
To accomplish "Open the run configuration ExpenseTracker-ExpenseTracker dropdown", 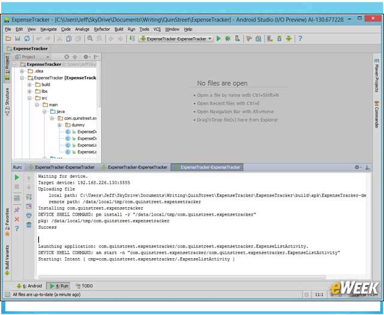I will 176,38.
